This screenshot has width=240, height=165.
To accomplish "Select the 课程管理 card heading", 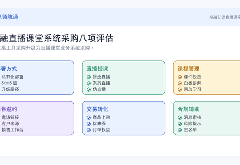I will 188,69.
